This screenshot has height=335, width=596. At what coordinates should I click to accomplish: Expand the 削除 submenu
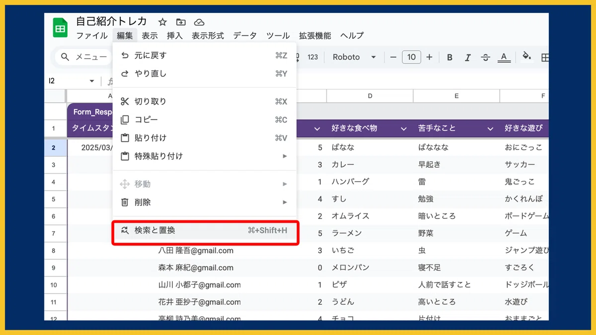click(204, 202)
